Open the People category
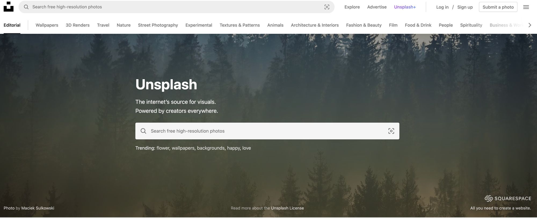Viewport: 537px width, 218px height. pos(446,25)
